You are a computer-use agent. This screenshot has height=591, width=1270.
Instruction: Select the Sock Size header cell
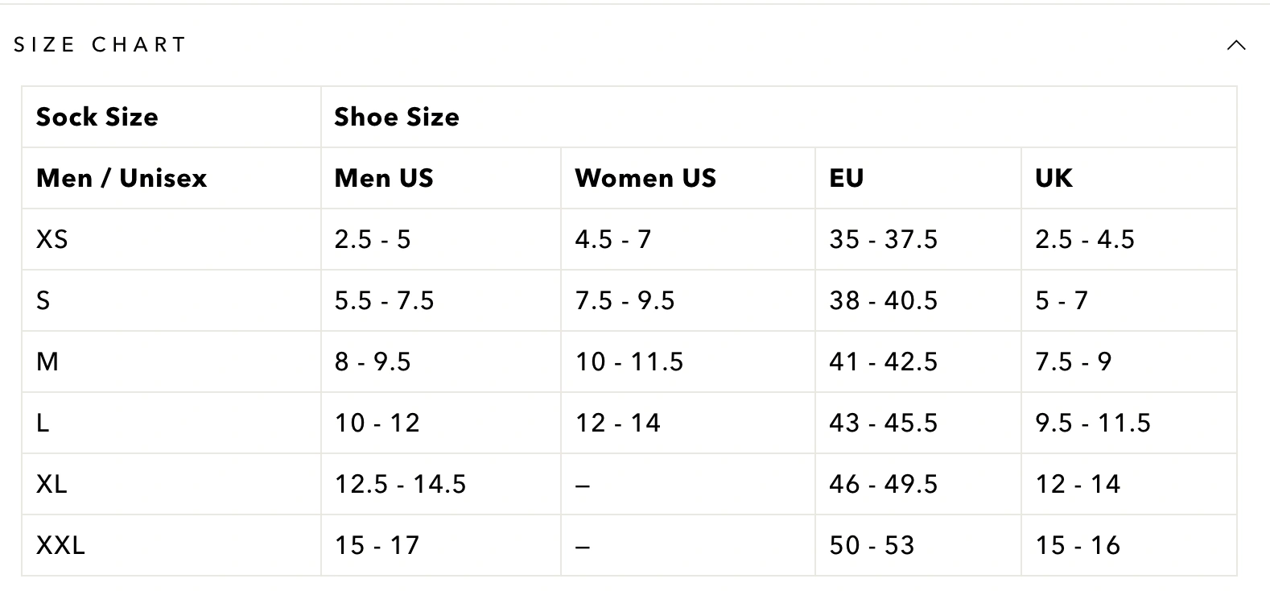click(x=171, y=117)
